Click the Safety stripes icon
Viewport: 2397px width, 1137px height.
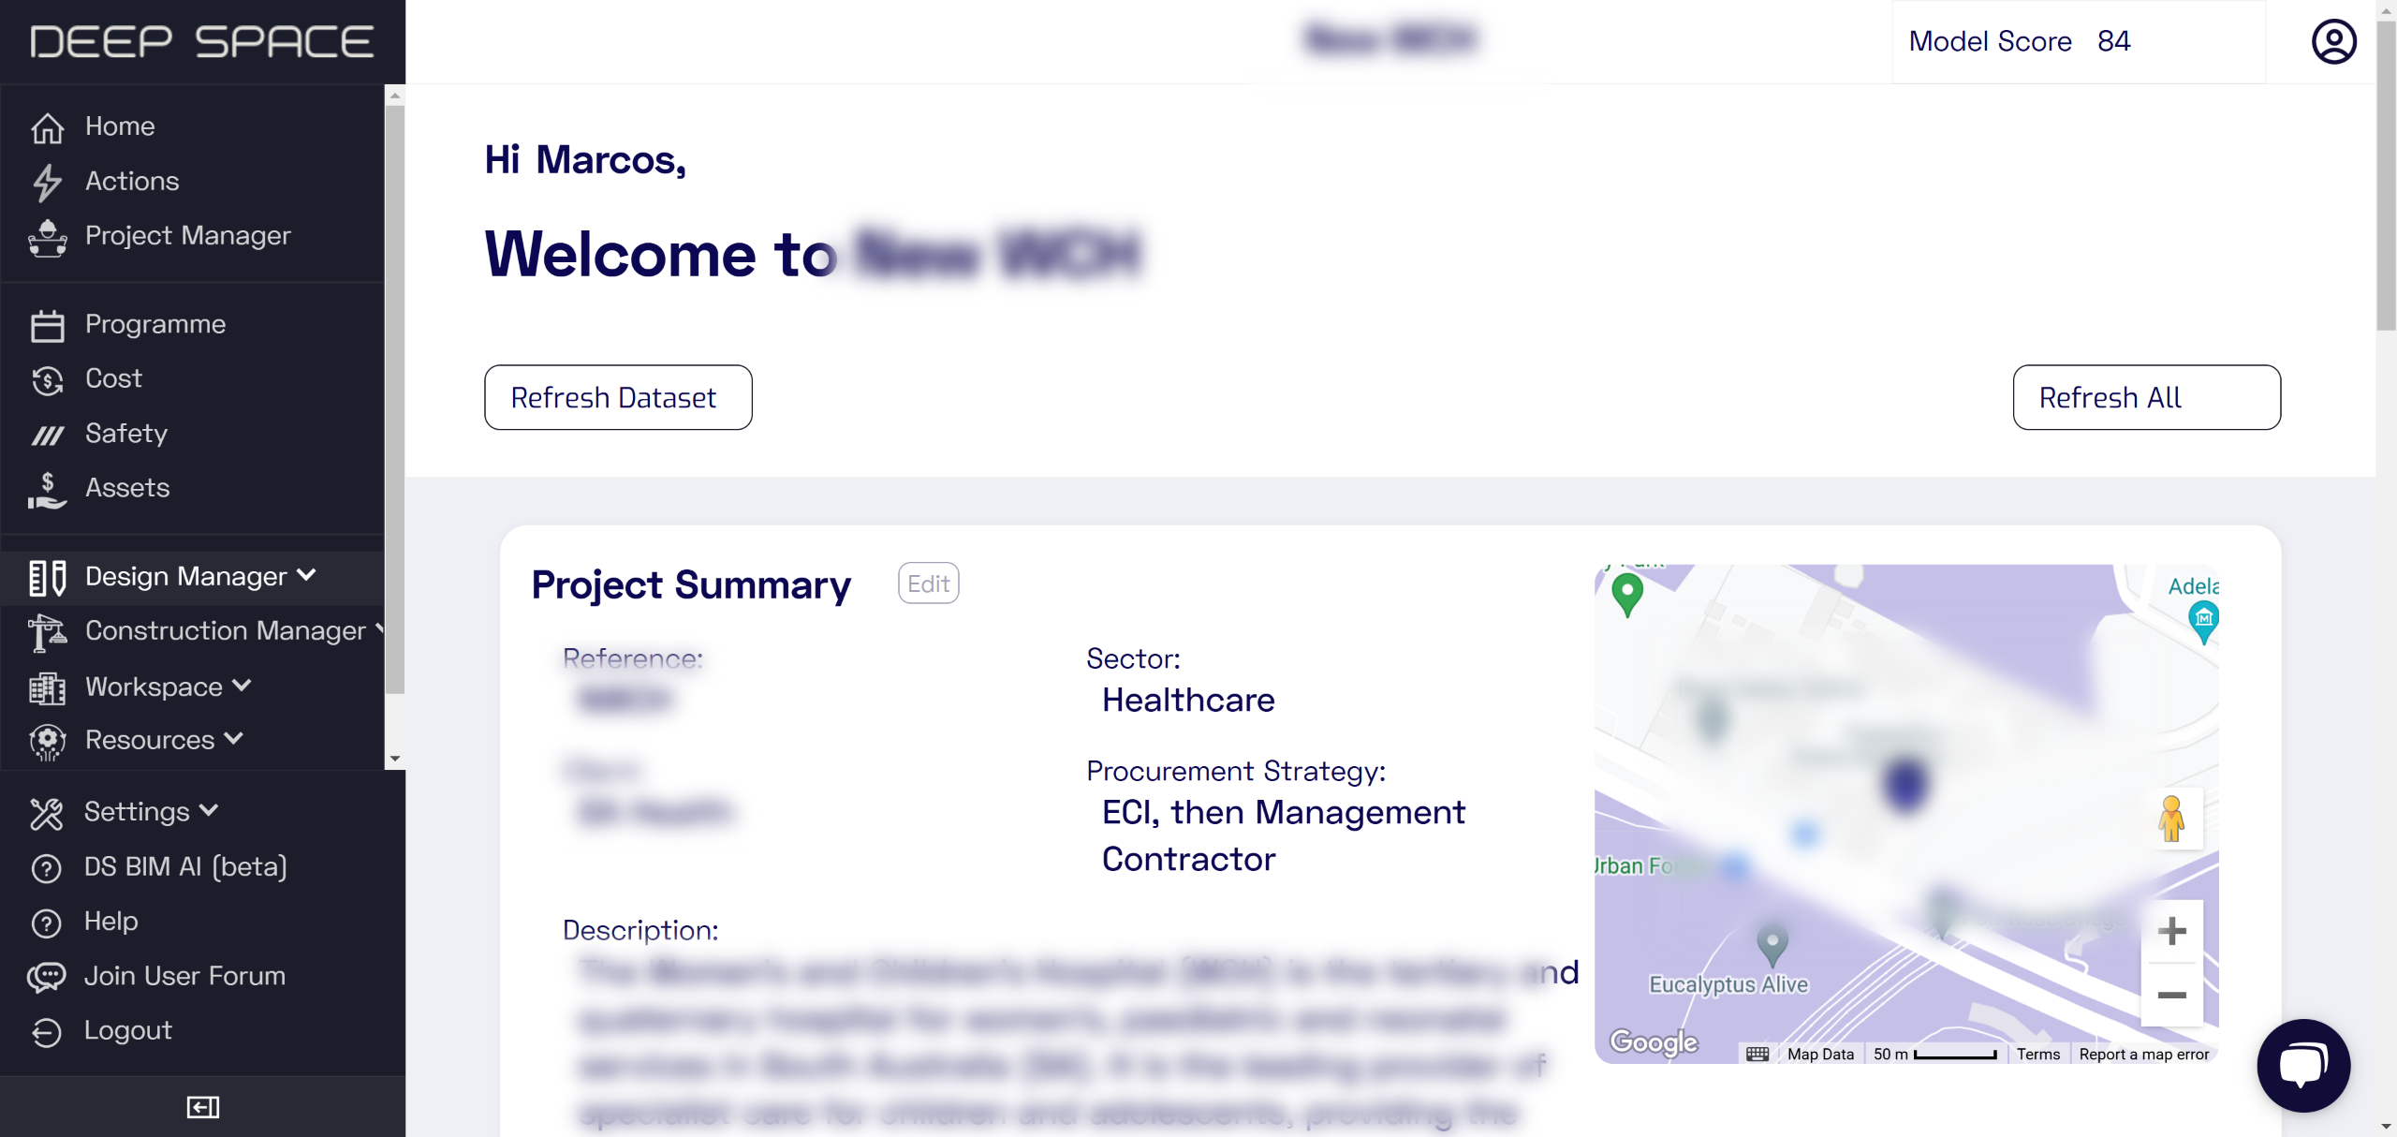47,435
